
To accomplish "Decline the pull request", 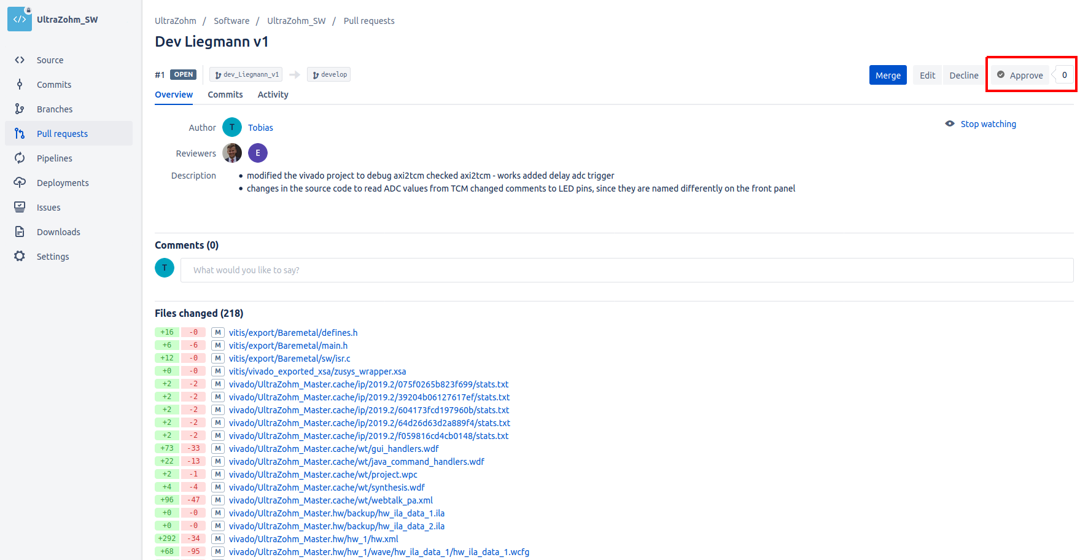I will coord(963,75).
